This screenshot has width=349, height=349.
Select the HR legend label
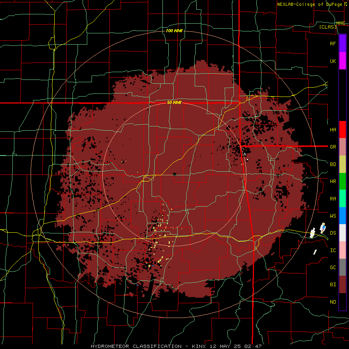pos(333,181)
